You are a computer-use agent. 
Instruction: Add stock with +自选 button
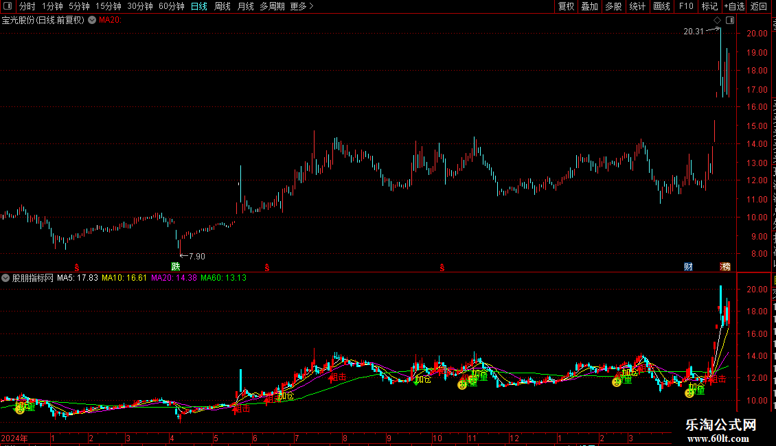734,6
